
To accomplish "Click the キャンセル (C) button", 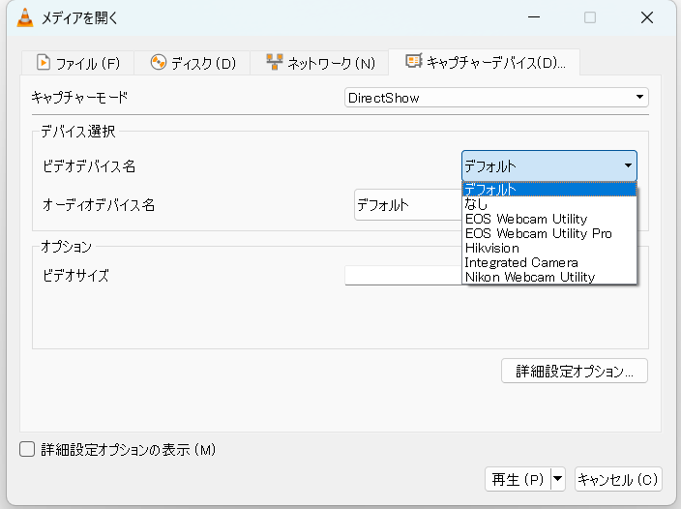I will [618, 479].
